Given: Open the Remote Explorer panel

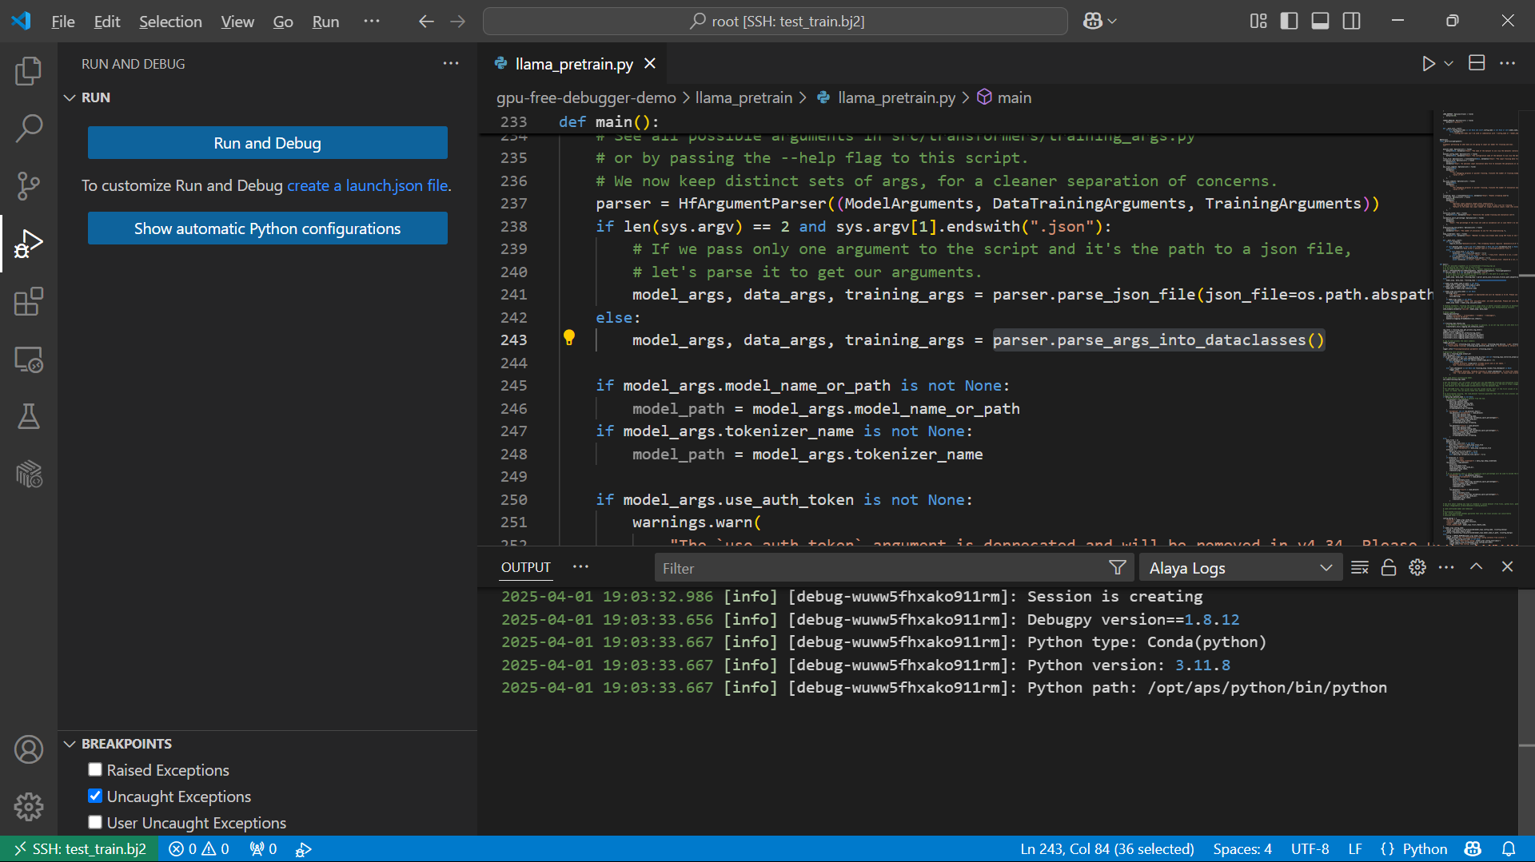Looking at the screenshot, I should [29, 359].
